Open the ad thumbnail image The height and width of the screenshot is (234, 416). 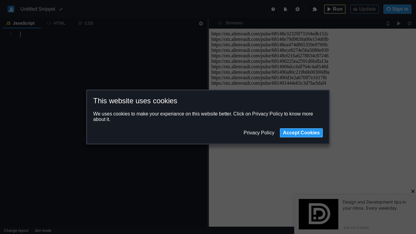(x=319, y=214)
